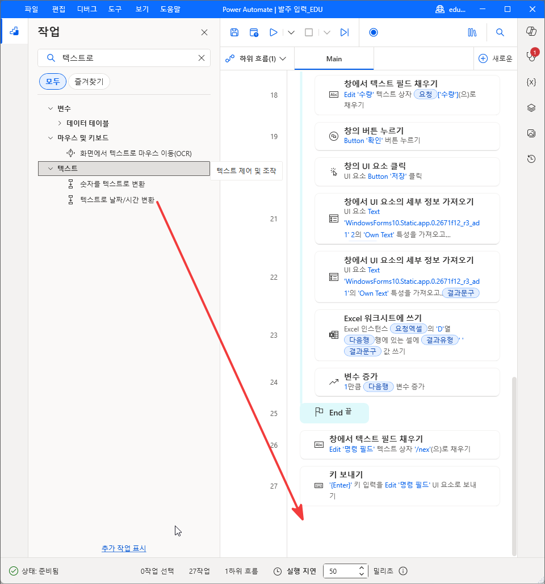Screen dimensions: 545x584
Task: Open the assets library icon
Action: pos(472,32)
